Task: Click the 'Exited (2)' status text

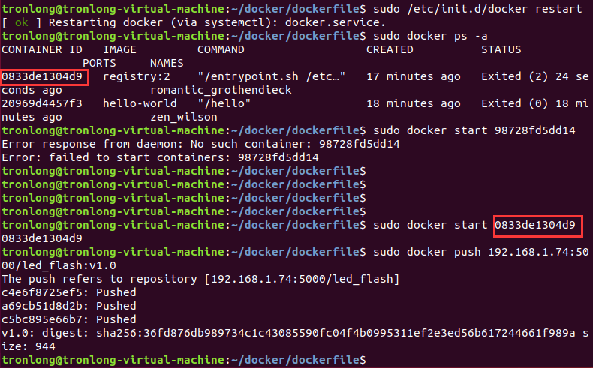Action: 515,76
